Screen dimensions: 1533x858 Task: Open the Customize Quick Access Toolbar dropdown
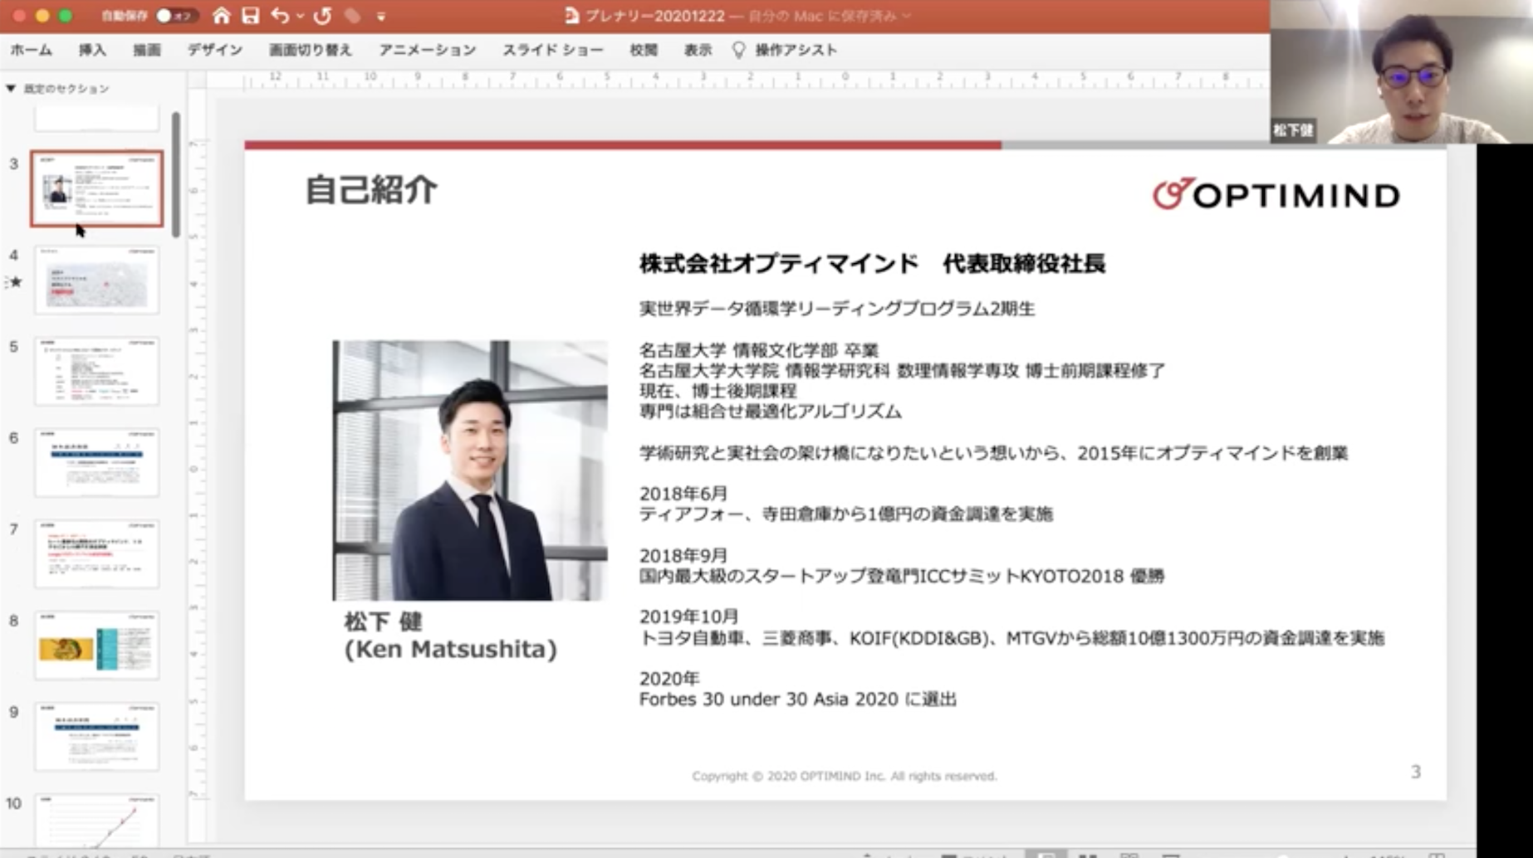pos(381,16)
